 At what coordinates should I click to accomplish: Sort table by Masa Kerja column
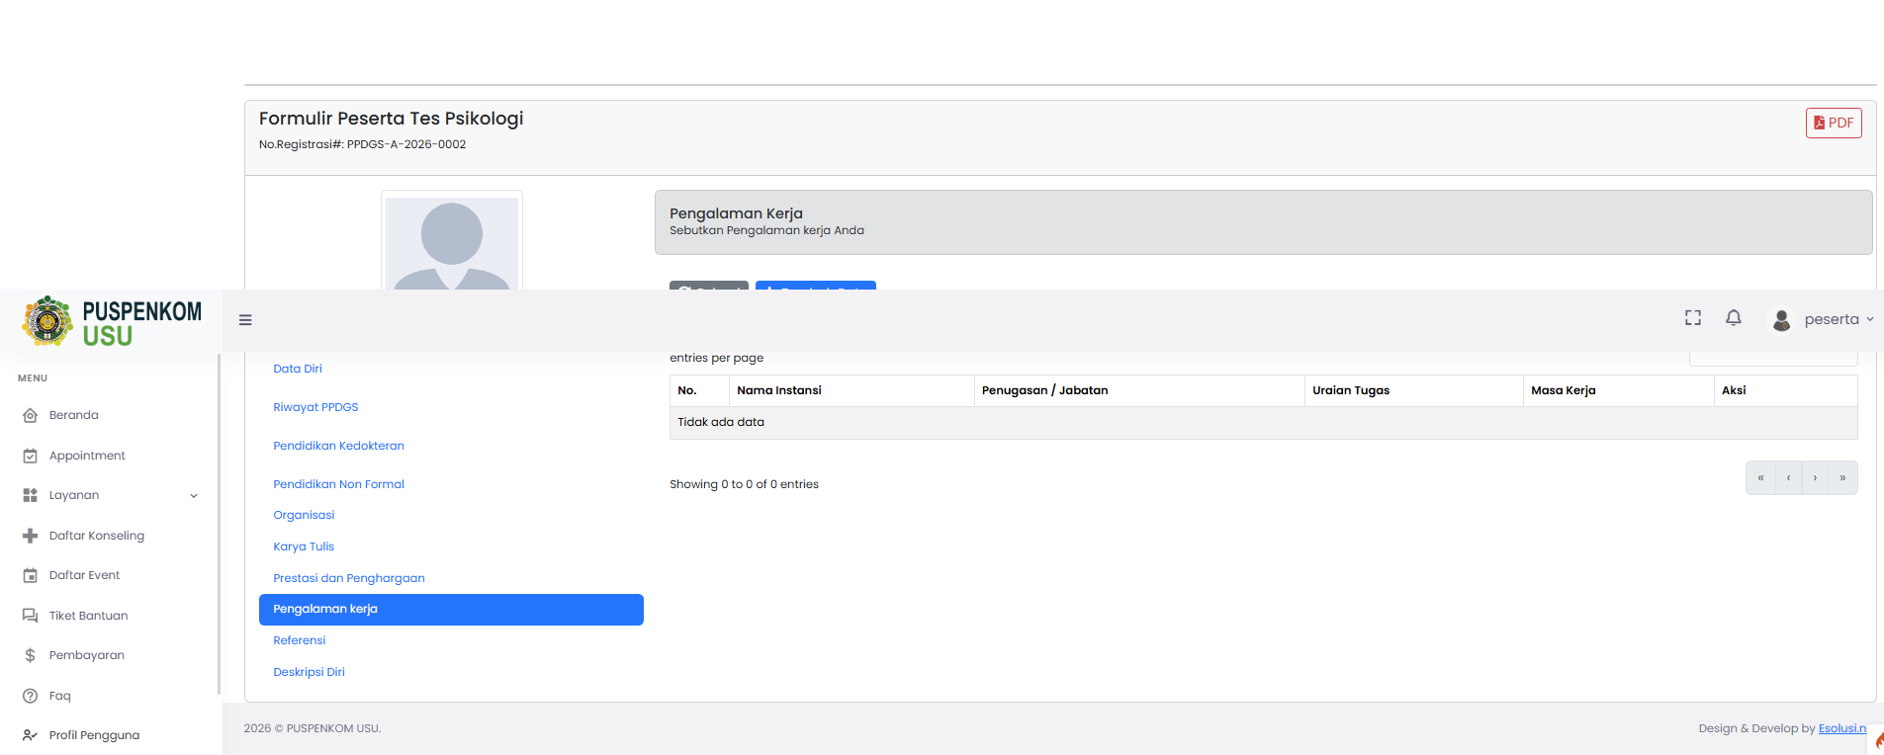coord(1619,390)
